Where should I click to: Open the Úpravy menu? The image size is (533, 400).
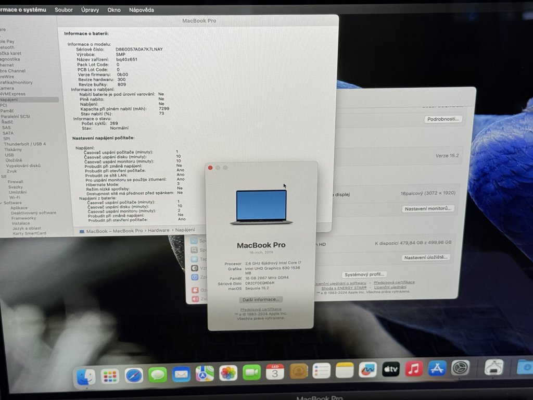(90, 10)
